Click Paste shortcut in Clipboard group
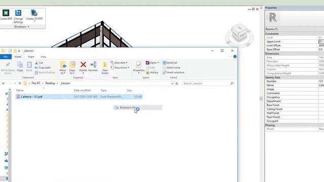The height and width of the screenshot is (182, 324). pyautogui.click(x=45, y=72)
